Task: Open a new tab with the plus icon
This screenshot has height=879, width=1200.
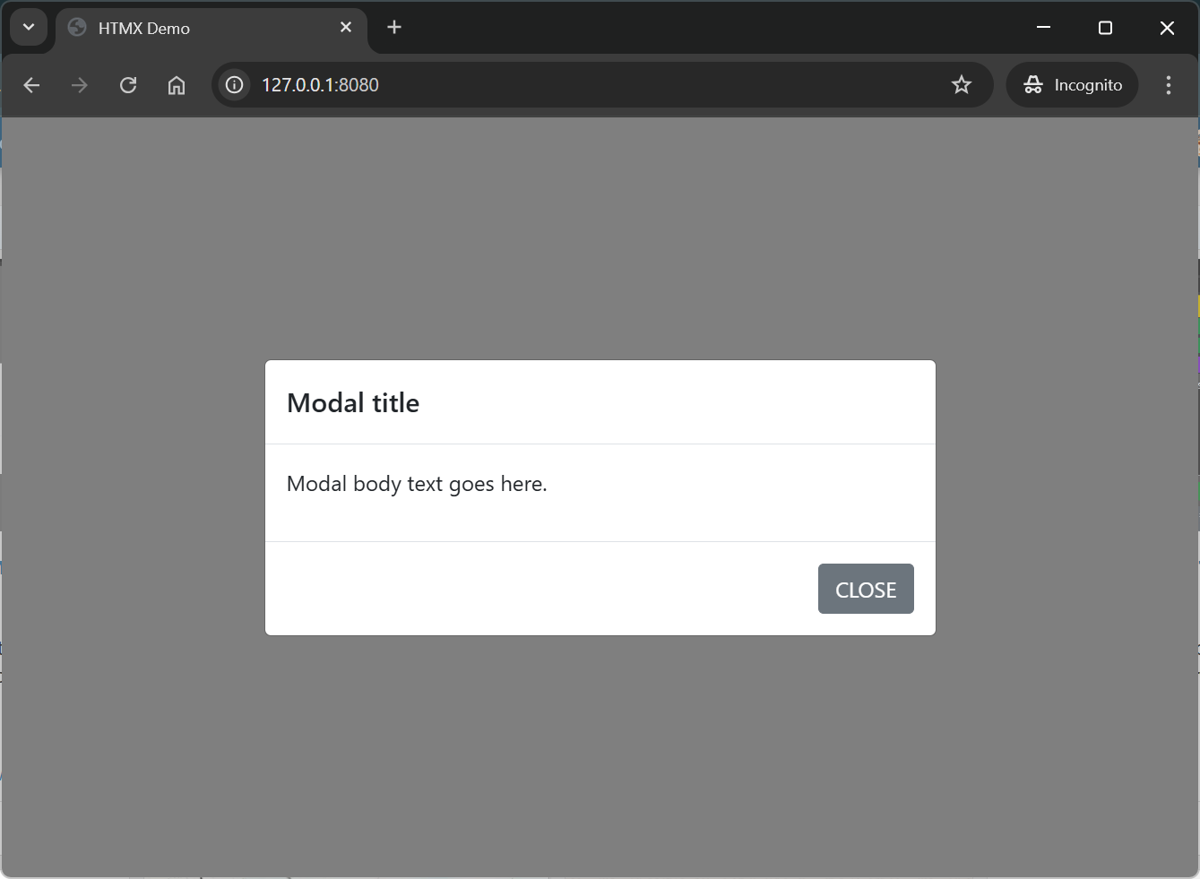Action: point(394,28)
